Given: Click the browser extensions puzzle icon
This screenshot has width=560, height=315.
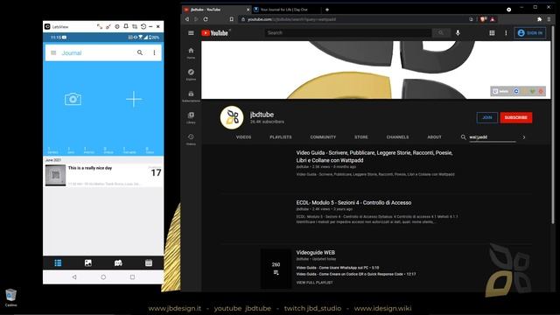Looking at the screenshot, I should [x=539, y=19].
